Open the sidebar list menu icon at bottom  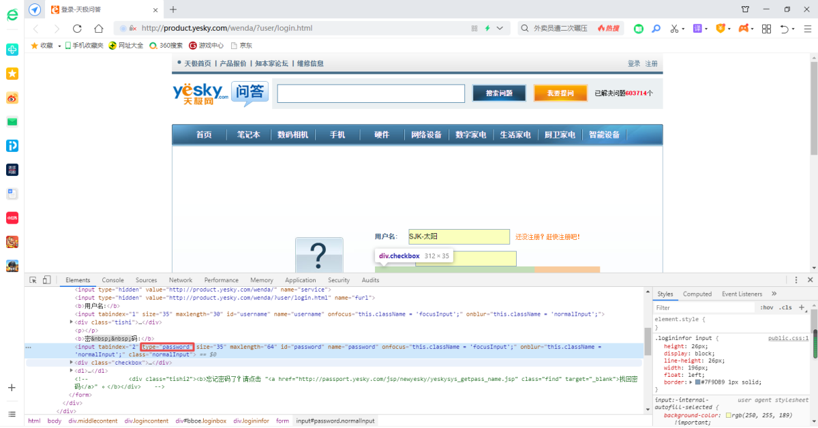click(12, 414)
